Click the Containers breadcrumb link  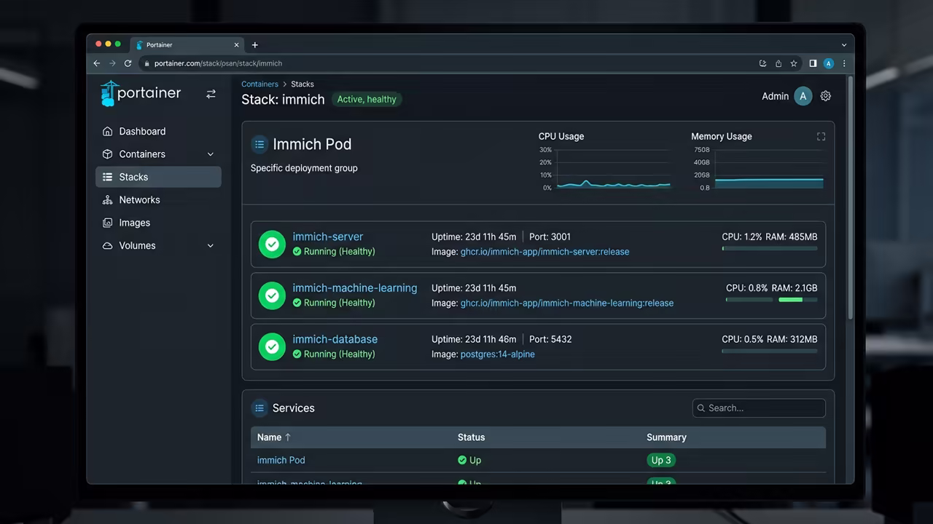[x=259, y=84]
